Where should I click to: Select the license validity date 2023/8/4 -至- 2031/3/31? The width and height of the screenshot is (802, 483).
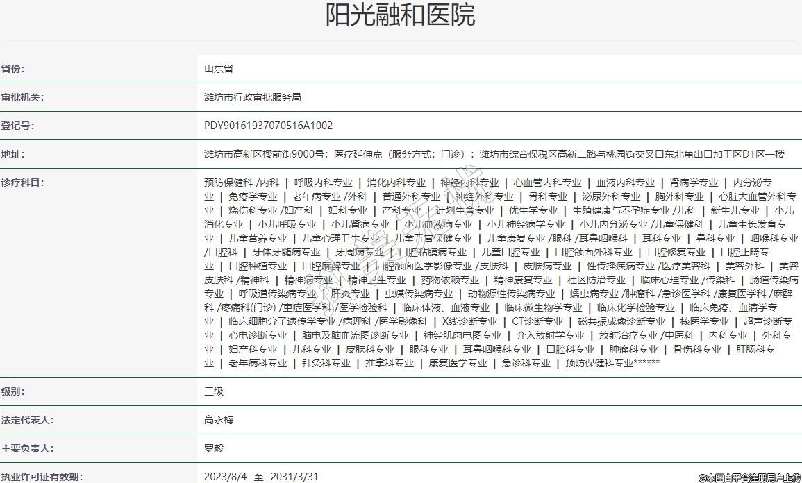261,477
